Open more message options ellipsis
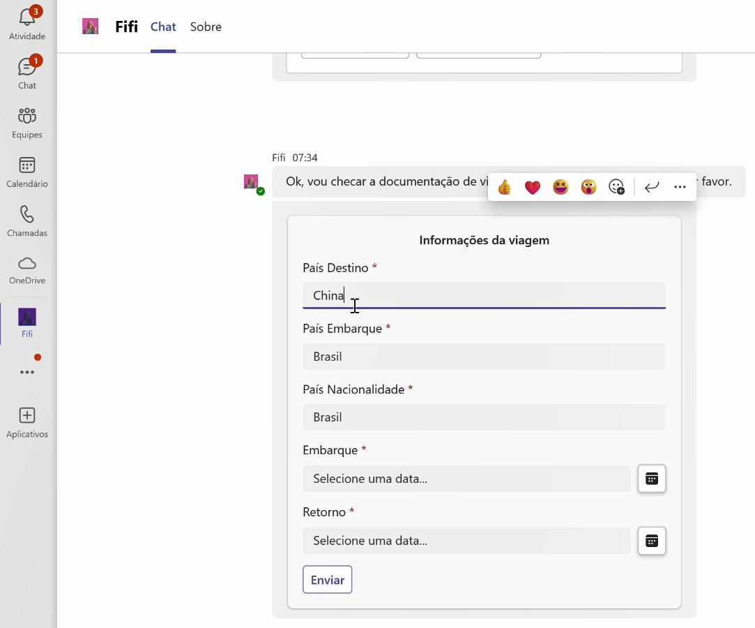This screenshot has width=755, height=628. pyautogui.click(x=680, y=187)
